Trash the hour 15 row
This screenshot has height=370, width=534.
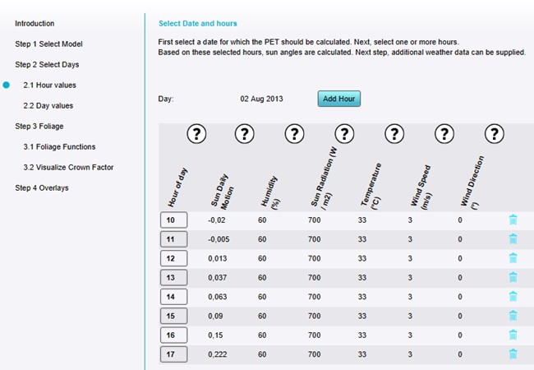tap(513, 316)
